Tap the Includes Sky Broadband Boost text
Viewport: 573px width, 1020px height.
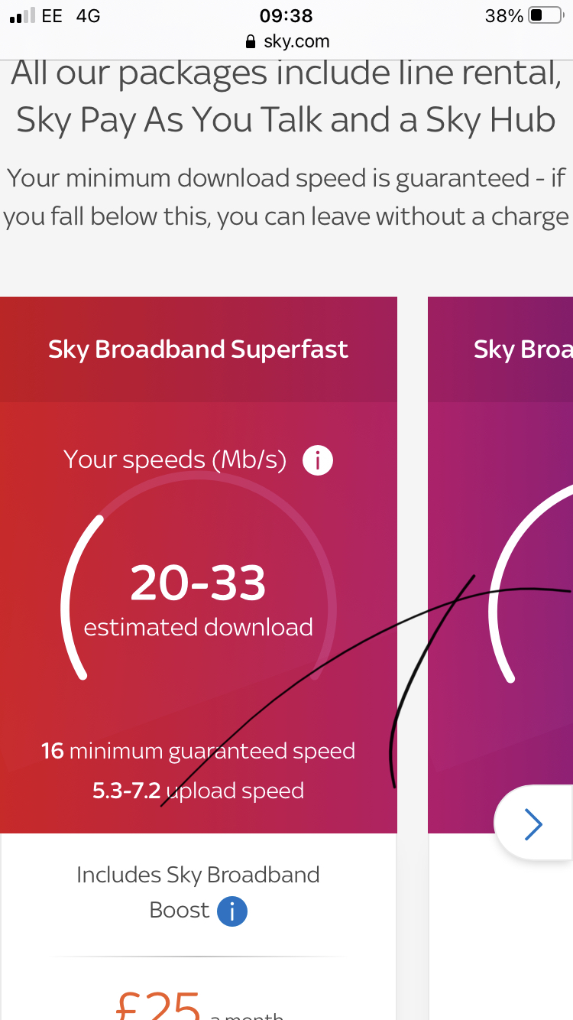(198, 874)
